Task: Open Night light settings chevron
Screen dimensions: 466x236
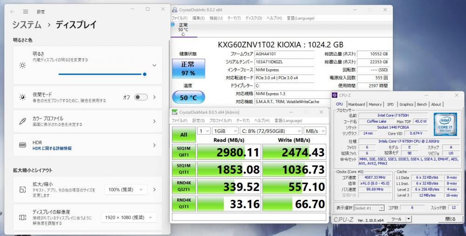Action: coord(154,97)
